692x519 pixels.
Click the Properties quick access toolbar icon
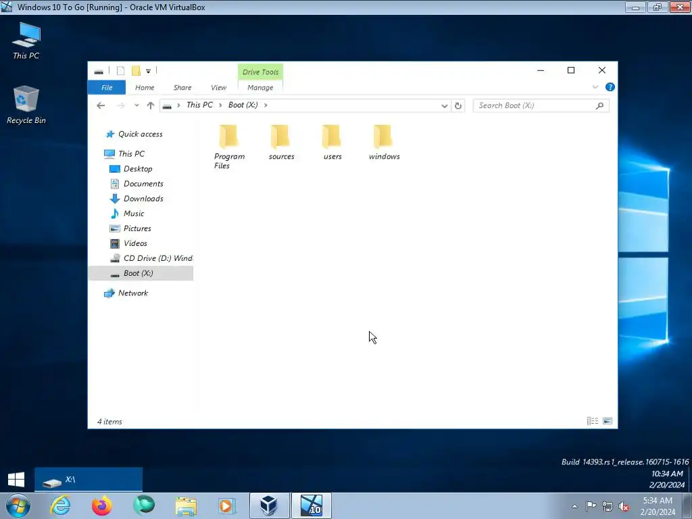pos(120,70)
